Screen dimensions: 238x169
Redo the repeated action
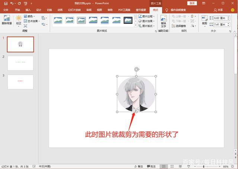[19, 3]
